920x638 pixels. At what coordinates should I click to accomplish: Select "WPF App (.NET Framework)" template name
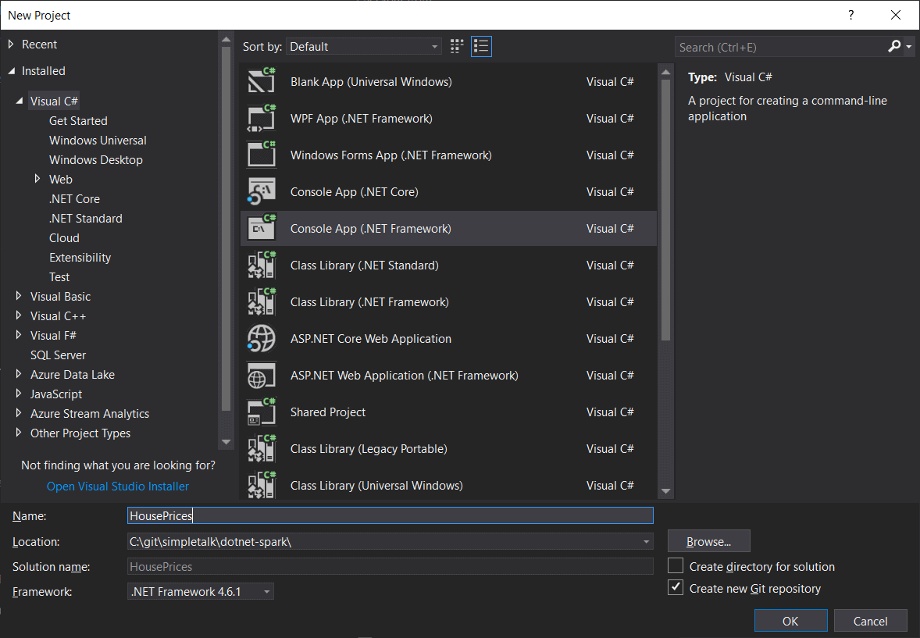(x=362, y=119)
